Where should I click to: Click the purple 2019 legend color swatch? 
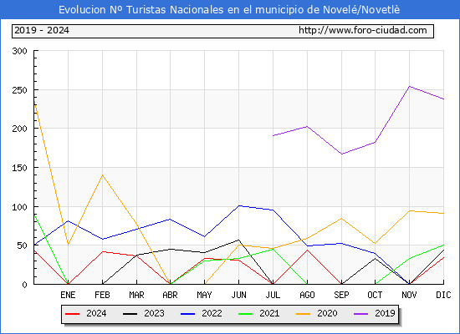click(360, 314)
